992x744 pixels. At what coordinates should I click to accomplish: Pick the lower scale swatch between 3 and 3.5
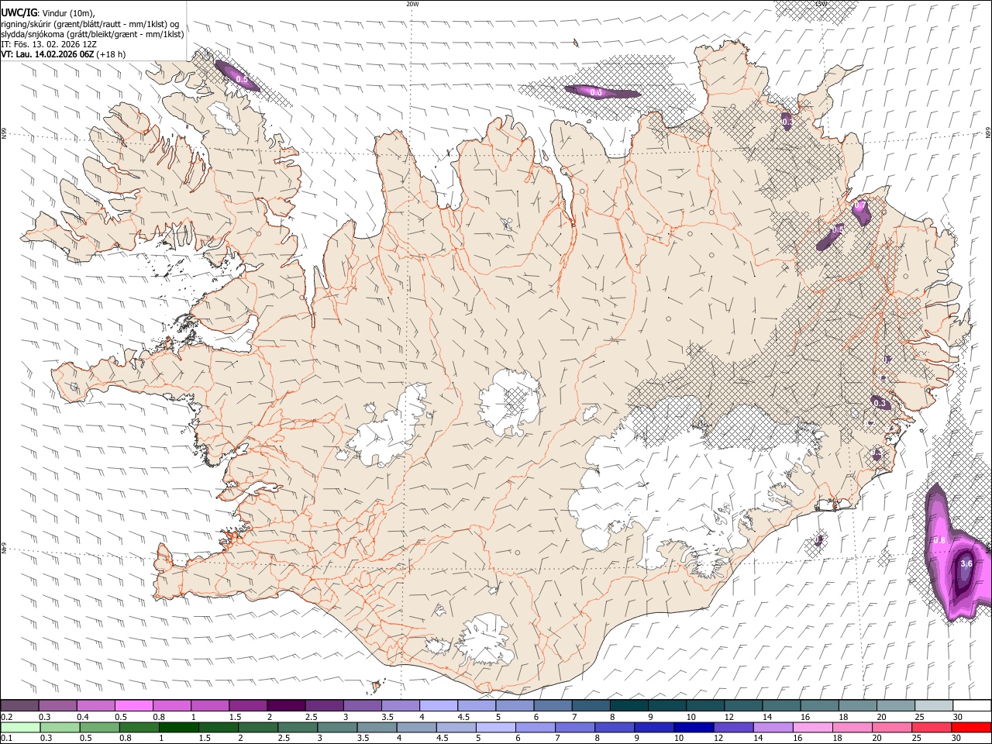point(338,727)
